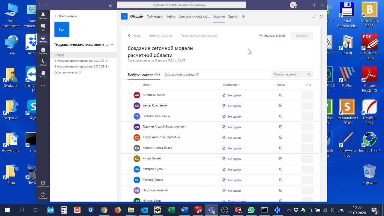Open the team avatar tile Гм

point(62,29)
